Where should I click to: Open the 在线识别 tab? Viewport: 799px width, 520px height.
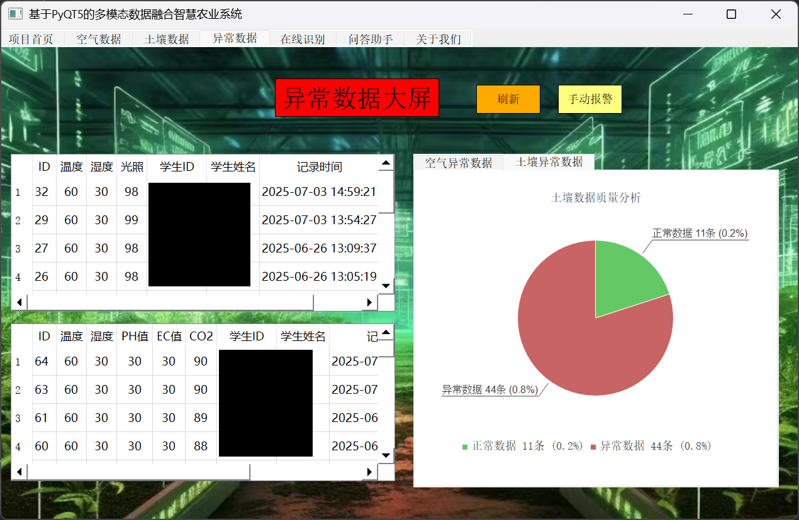coord(303,39)
